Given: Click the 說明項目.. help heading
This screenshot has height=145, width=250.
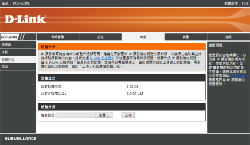Looking at the screenshot, I should click(x=216, y=45).
